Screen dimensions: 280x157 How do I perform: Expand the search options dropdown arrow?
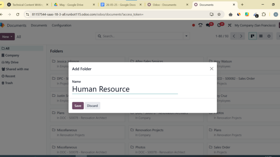186,36
